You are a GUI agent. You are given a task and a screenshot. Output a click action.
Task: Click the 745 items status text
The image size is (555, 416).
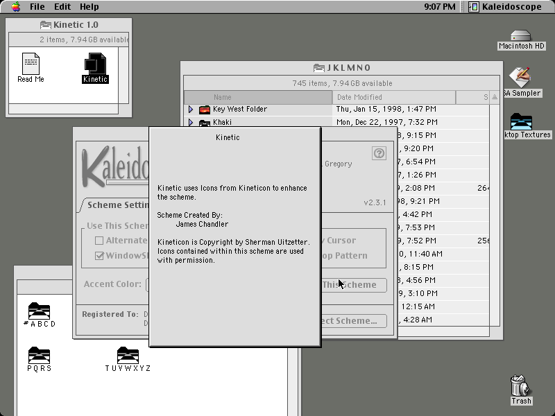(342, 83)
